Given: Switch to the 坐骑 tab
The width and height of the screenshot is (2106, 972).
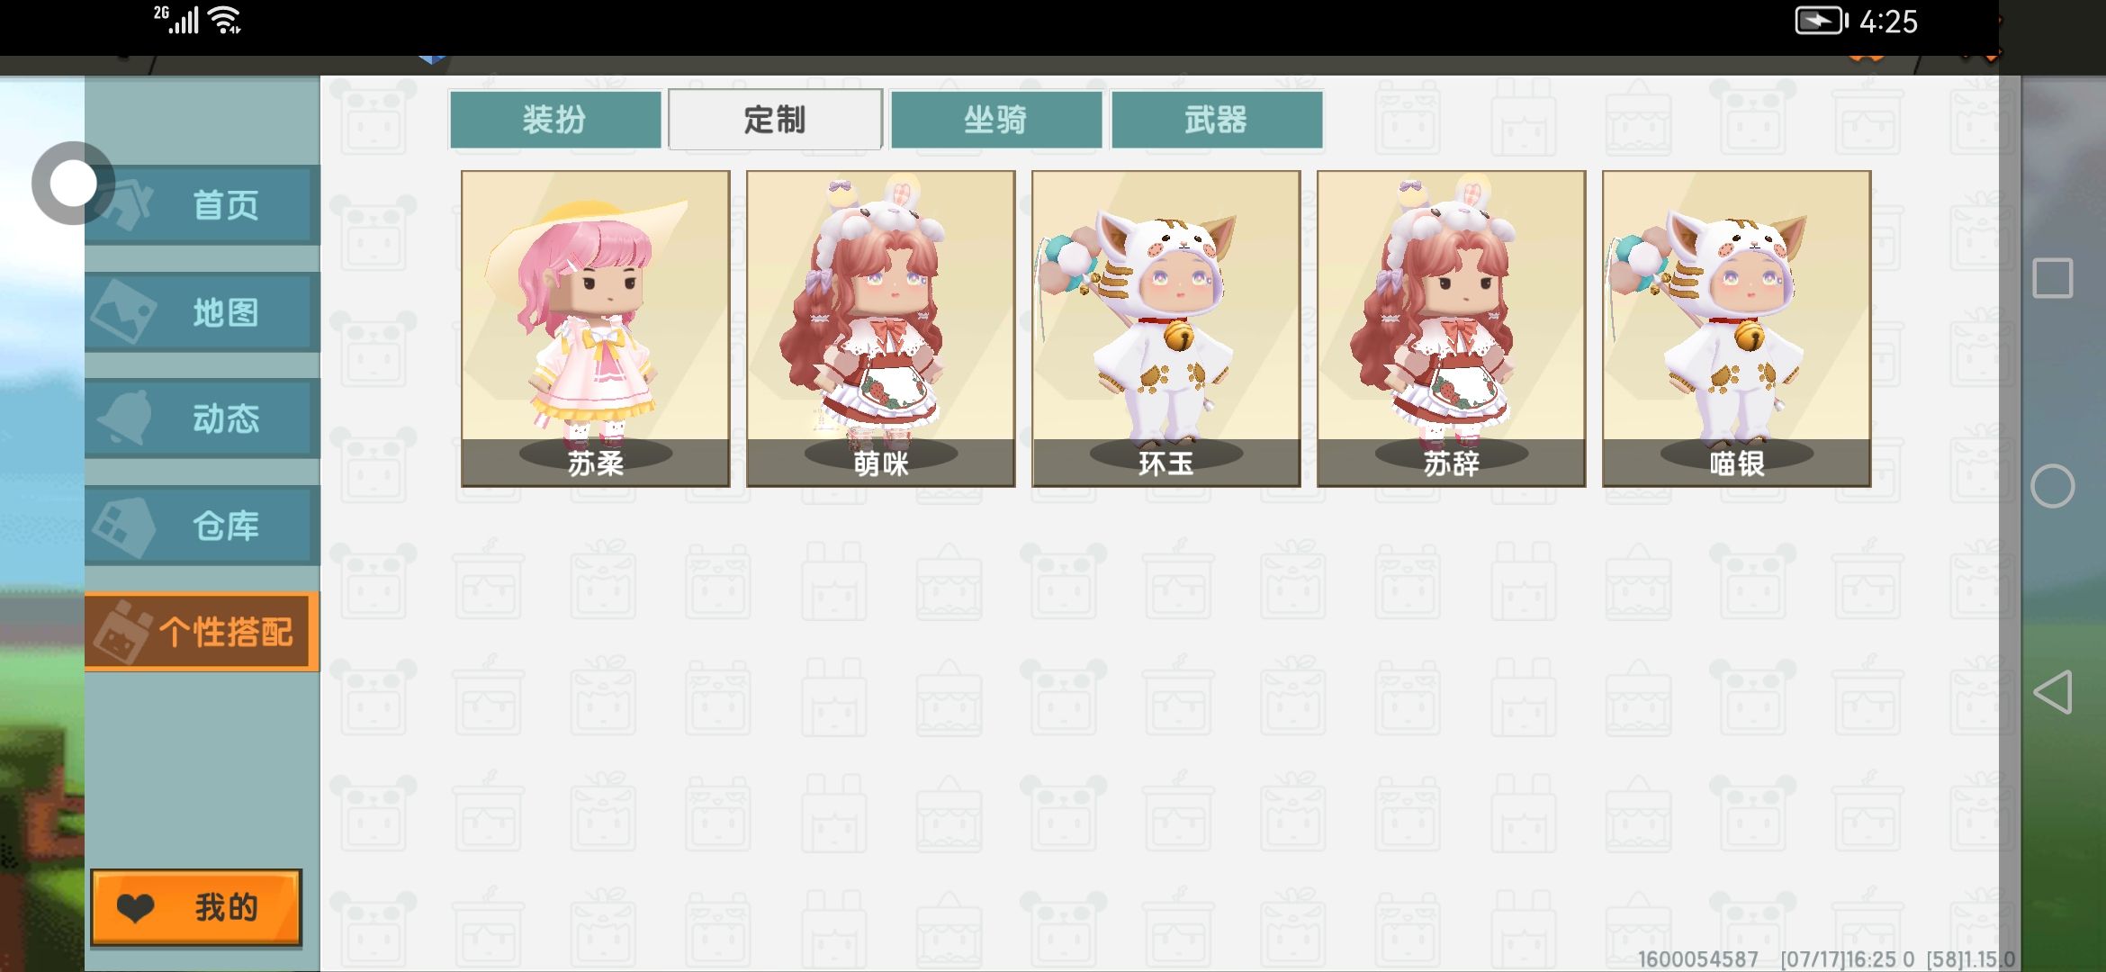Looking at the screenshot, I should [995, 120].
